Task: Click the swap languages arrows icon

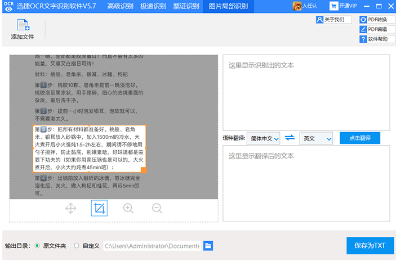Action: click(290, 138)
